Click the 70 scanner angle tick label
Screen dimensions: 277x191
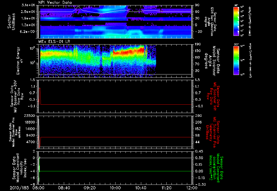point(197,64)
